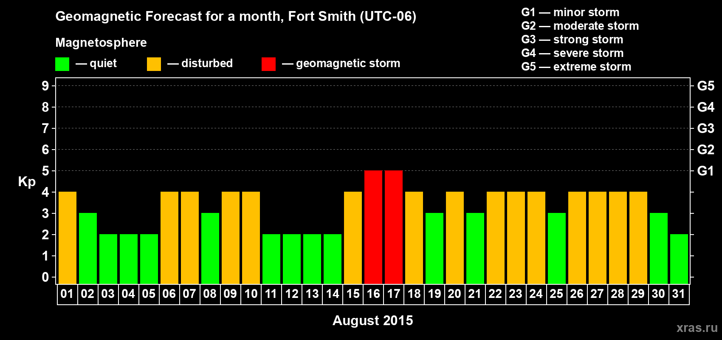Select the green bar for day 11
The width and height of the screenshot is (722, 340).
(271, 259)
